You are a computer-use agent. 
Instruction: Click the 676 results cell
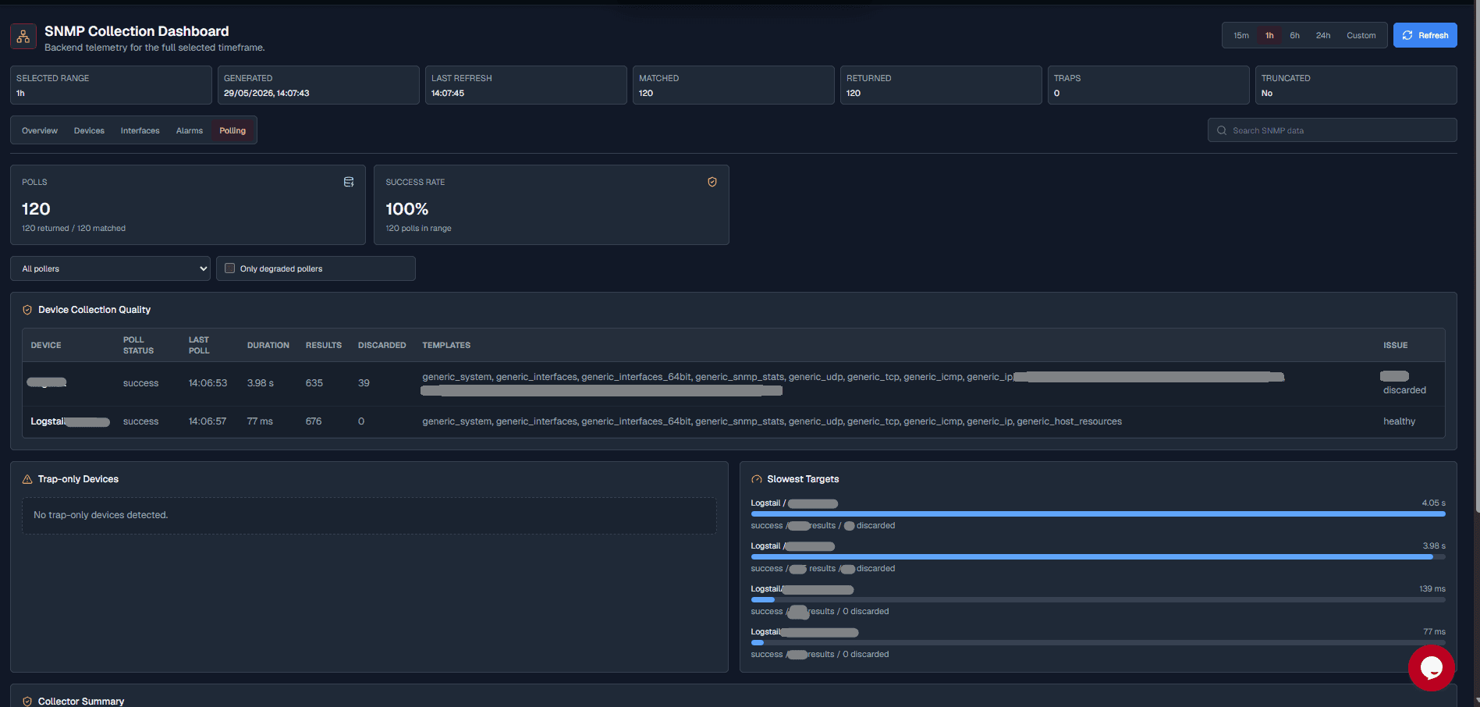pos(314,421)
